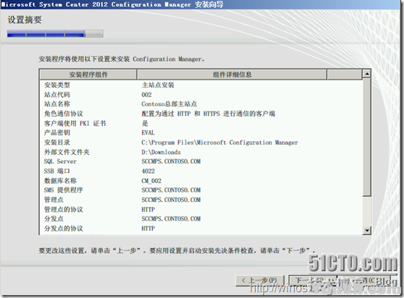Click the HTTP 和 HTTPS communication value

(x=209, y=114)
